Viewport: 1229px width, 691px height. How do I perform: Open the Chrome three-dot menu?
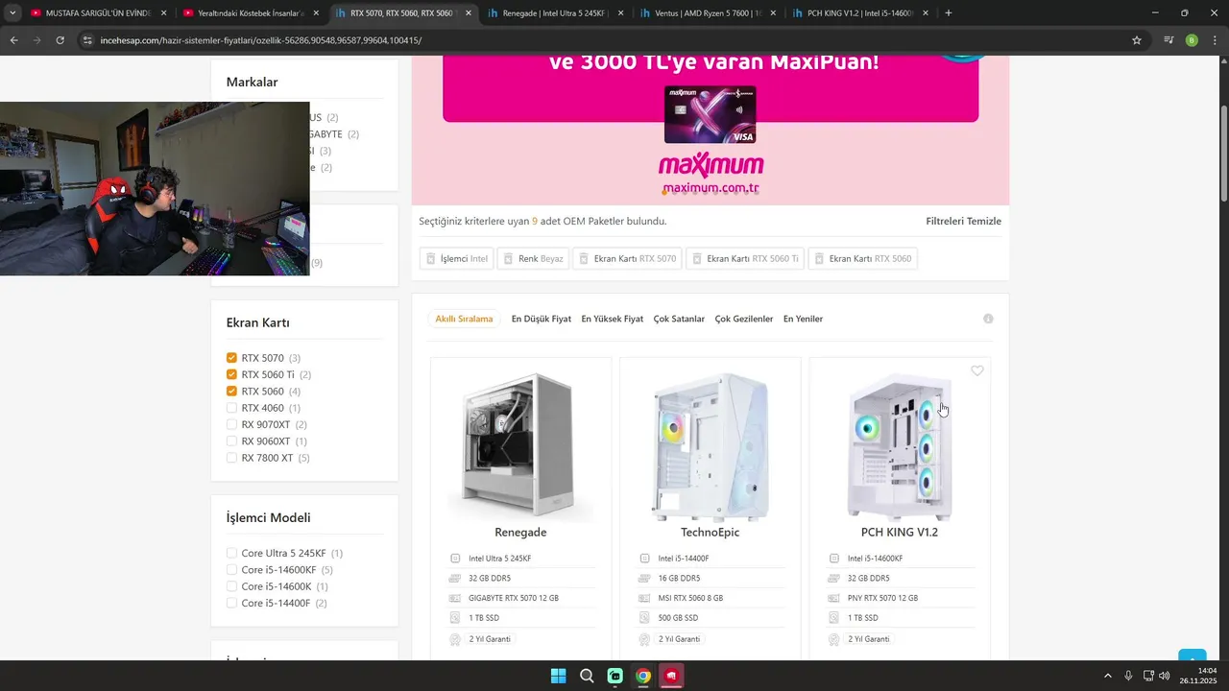(x=1215, y=40)
